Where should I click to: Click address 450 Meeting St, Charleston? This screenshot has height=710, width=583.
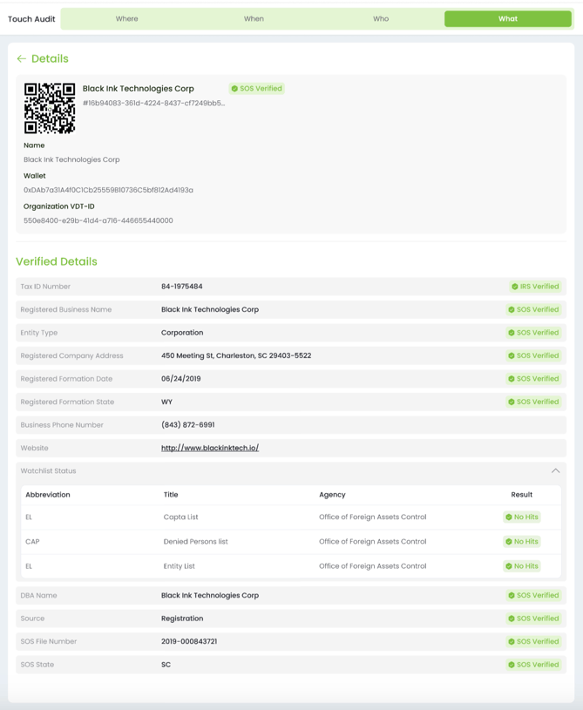pyautogui.click(x=236, y=355)
